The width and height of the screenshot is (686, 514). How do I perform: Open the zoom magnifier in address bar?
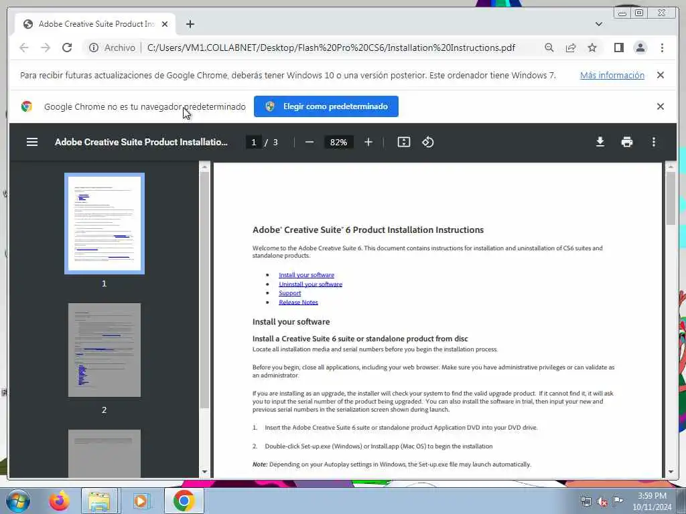[549, 48]
